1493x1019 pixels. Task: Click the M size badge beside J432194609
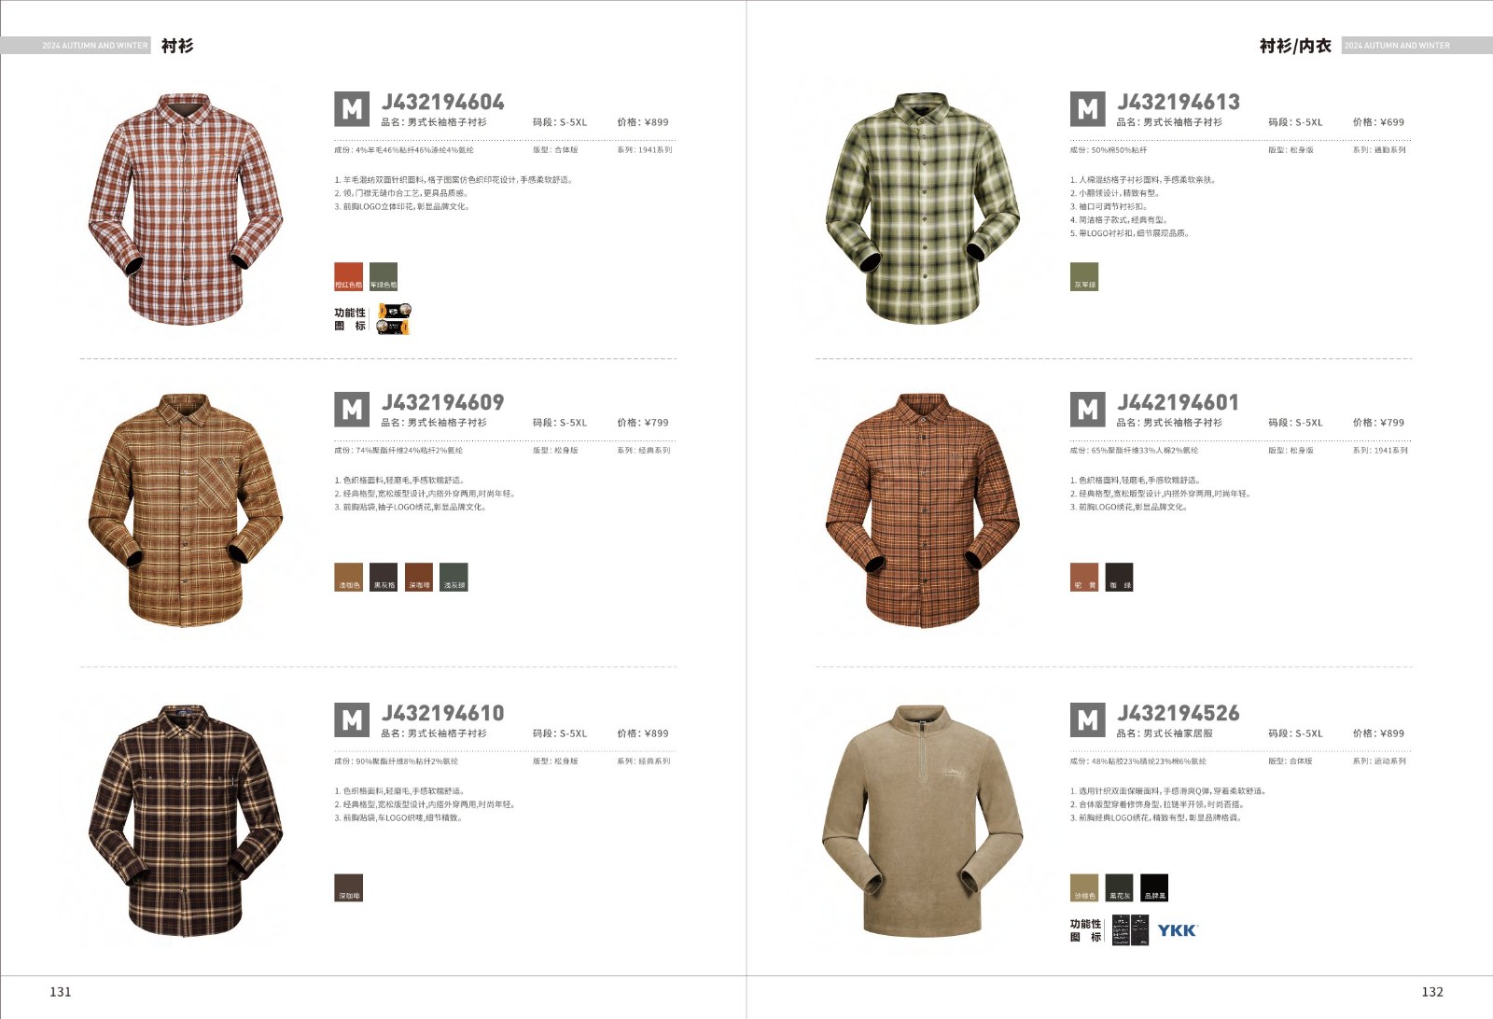pyautogui.click(x=352, y=410)
